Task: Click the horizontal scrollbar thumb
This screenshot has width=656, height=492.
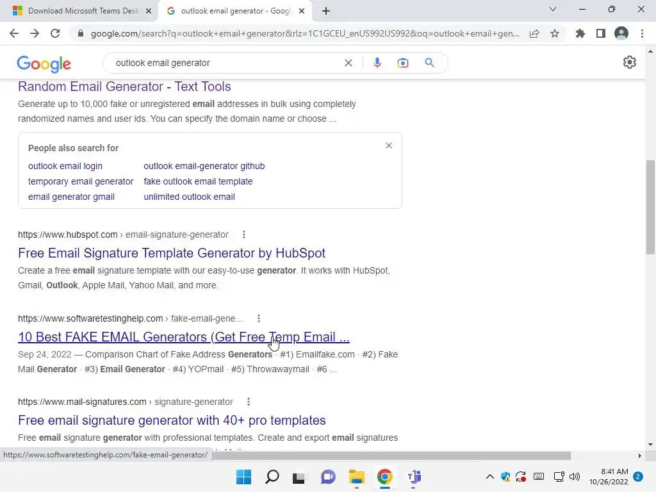Action: [391, 455]
